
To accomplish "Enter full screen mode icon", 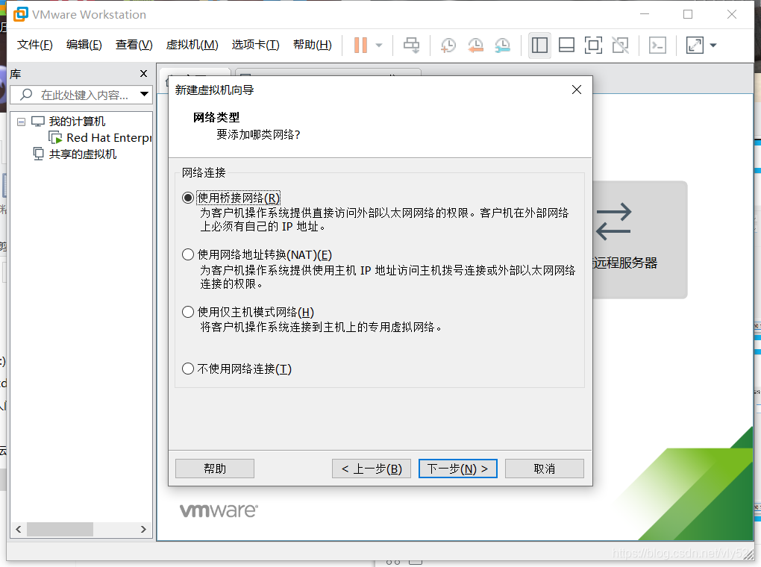I will point(593,45).
